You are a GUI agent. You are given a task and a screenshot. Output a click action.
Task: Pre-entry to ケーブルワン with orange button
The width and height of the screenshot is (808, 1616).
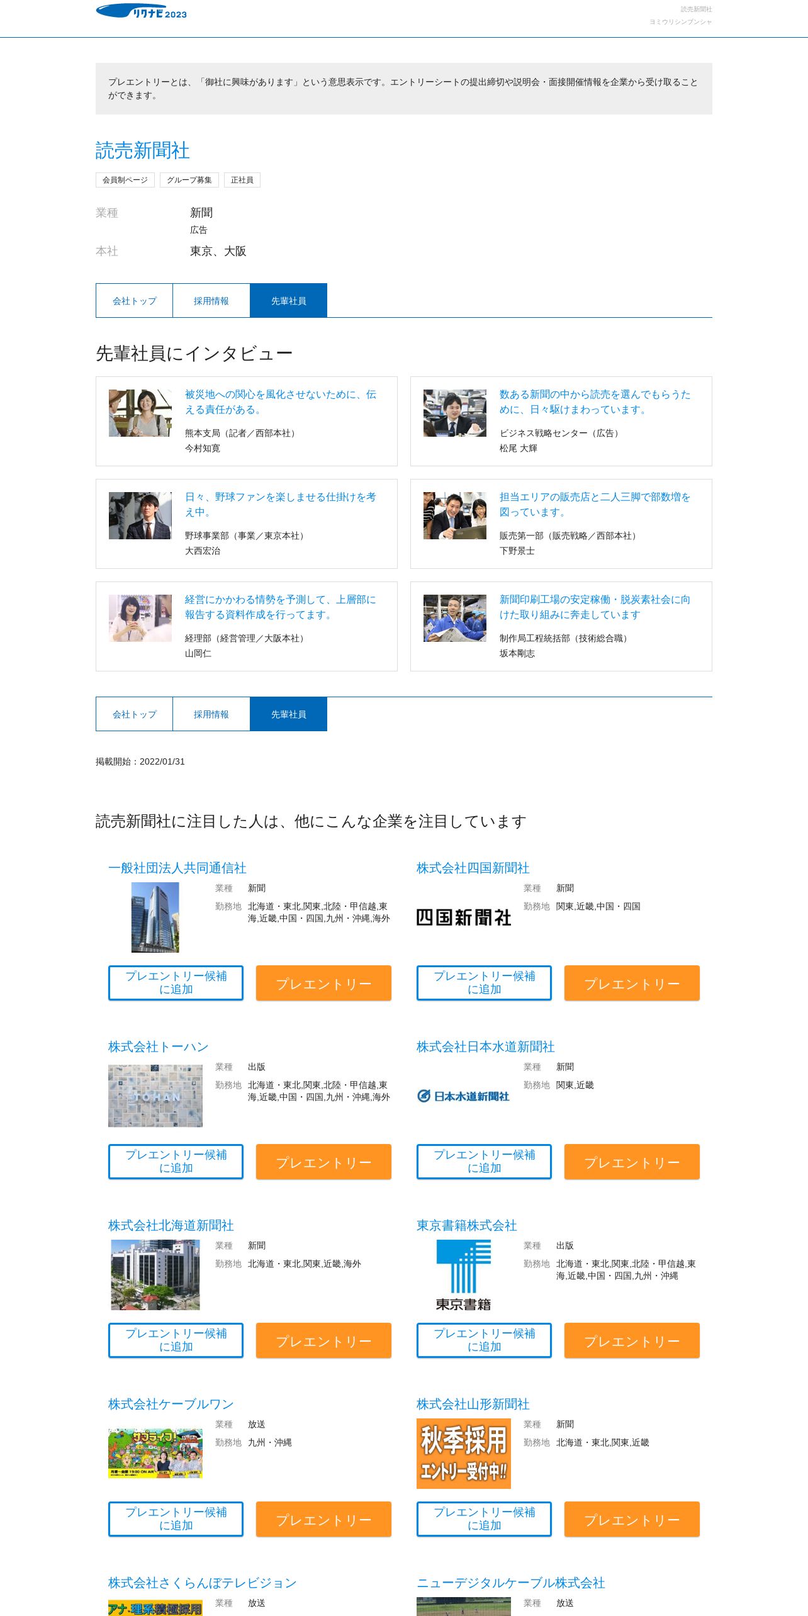point(323,1519)
